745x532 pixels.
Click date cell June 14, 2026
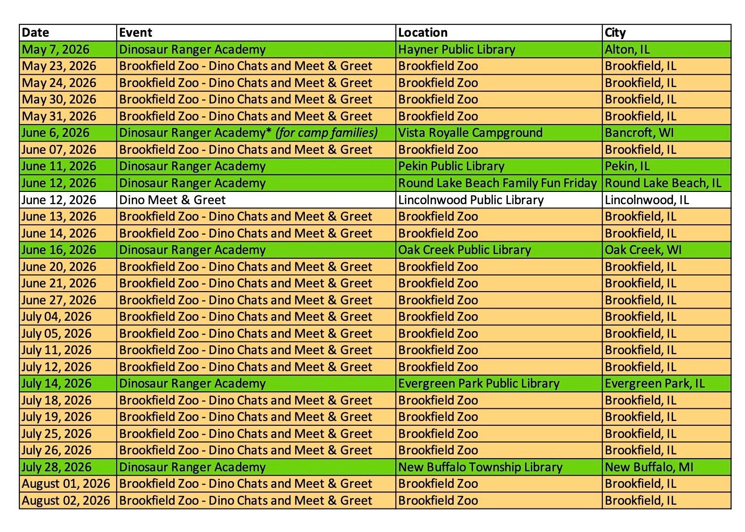click(x=68, y=233)
